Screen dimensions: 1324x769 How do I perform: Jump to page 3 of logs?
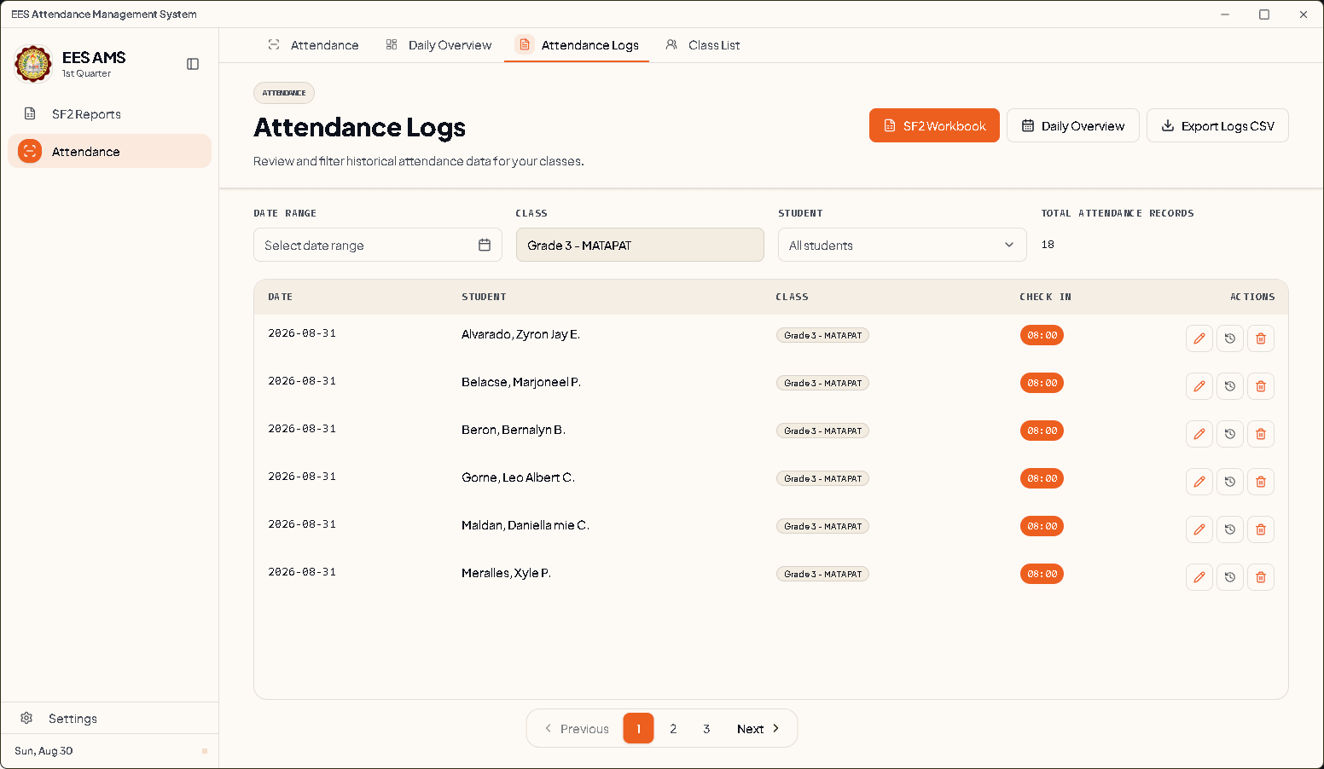coord(706,729)
